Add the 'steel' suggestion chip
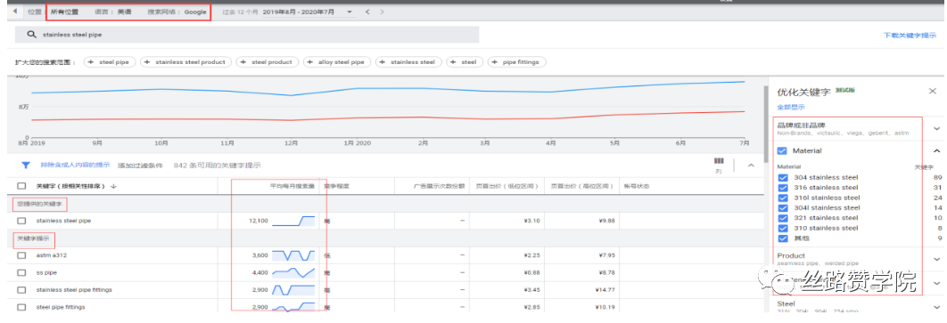The height and width of the screenshot is (323, 947). click(464, 62)
